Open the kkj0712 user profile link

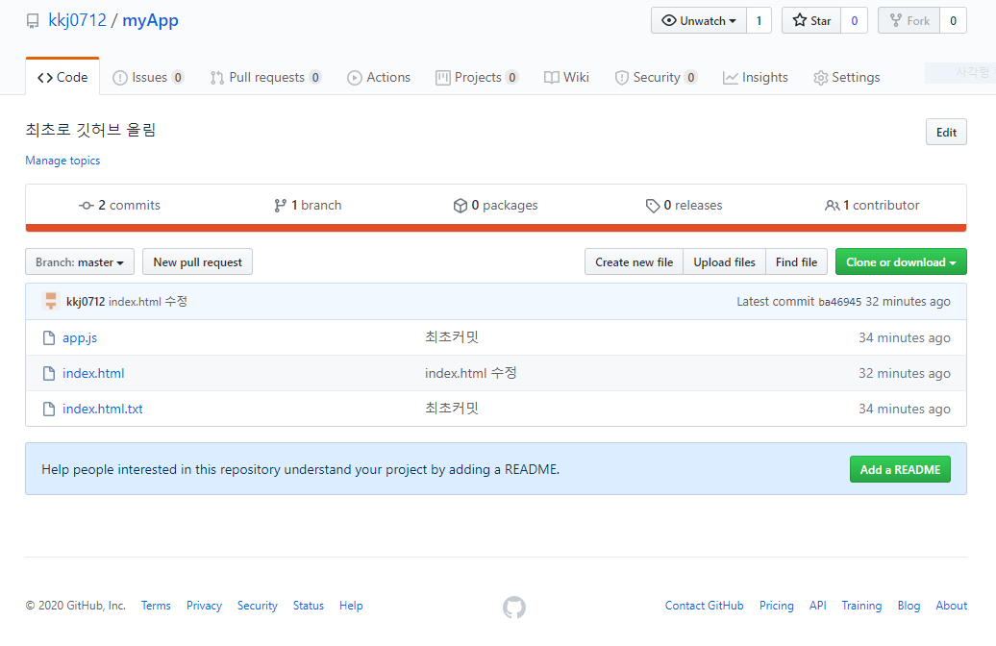[x=78, y=20]
